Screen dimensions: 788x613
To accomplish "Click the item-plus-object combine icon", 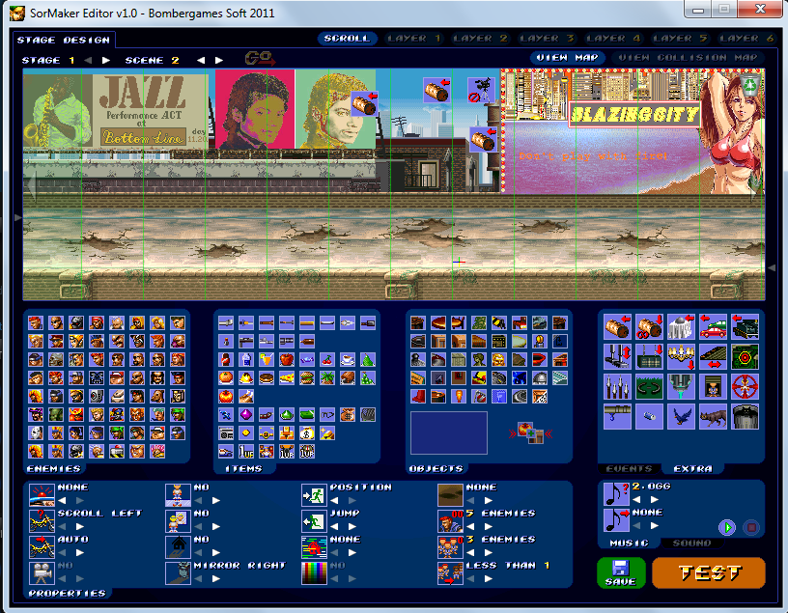I will [x=530, y=433].
